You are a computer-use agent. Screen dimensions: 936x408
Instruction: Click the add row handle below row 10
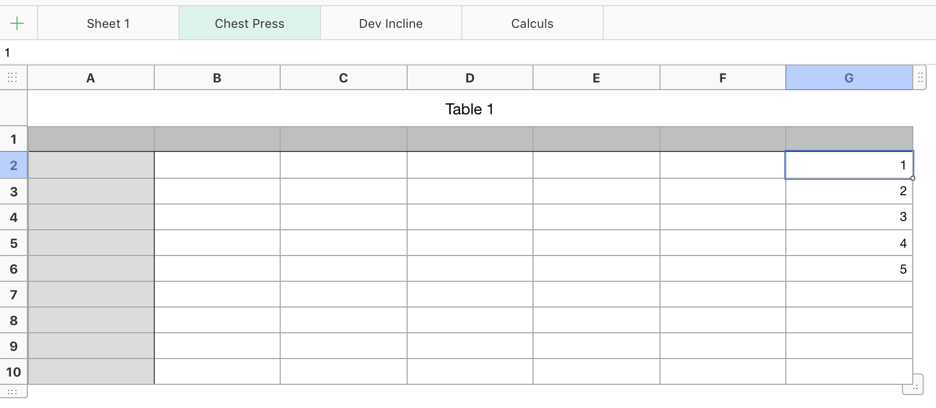[x=13, y=392]
